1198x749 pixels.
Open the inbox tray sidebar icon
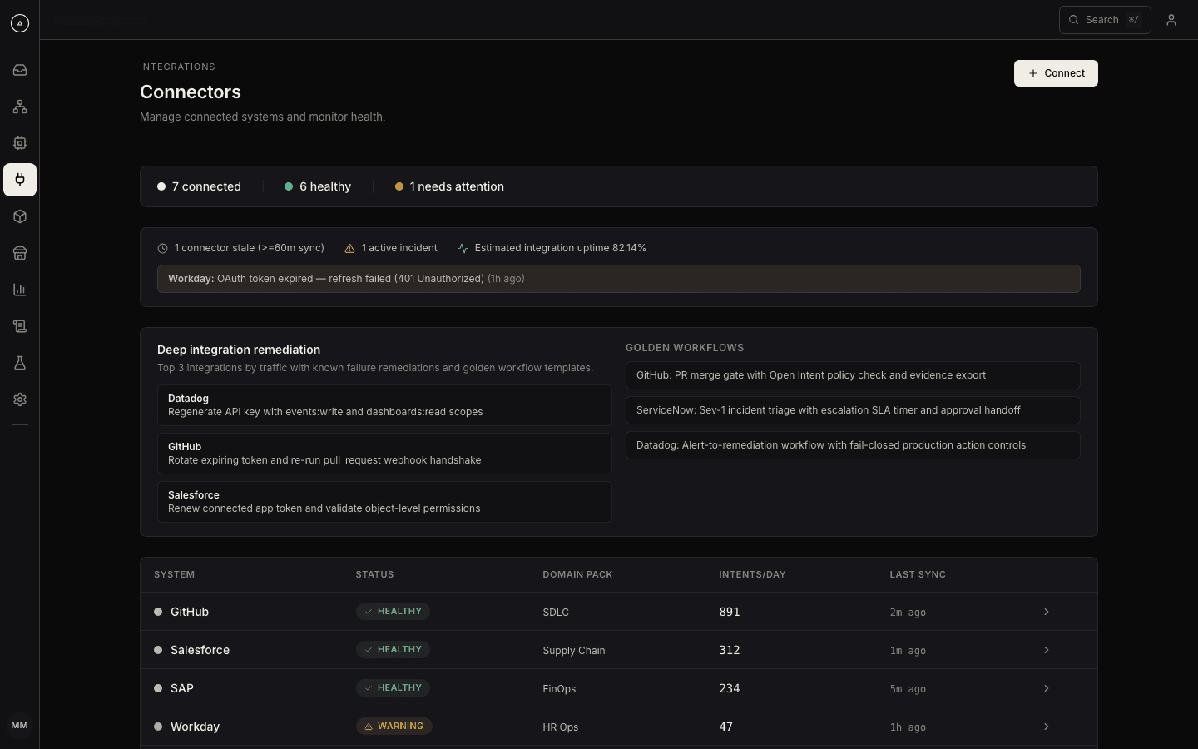pos(20,70)
